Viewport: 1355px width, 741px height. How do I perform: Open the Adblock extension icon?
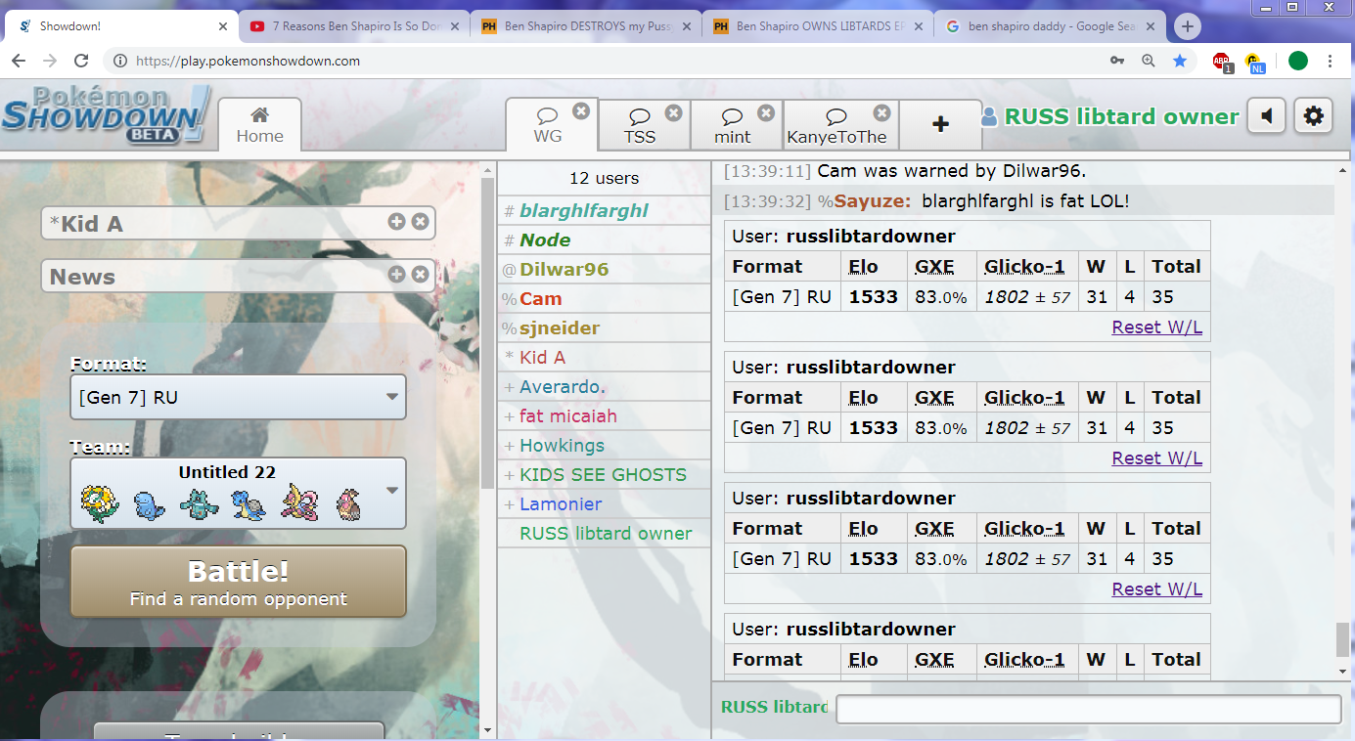coord(1222,62)
